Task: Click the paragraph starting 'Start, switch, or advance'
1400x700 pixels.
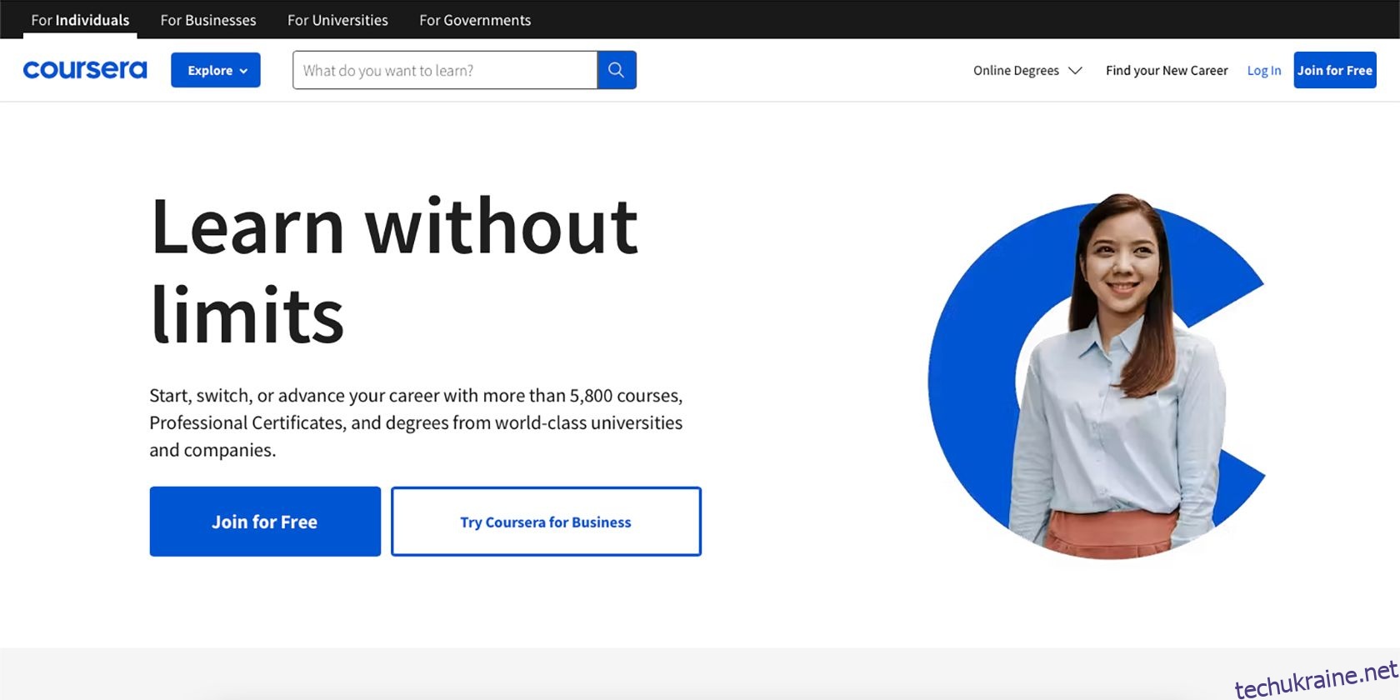Action: [x=416, y=422]
